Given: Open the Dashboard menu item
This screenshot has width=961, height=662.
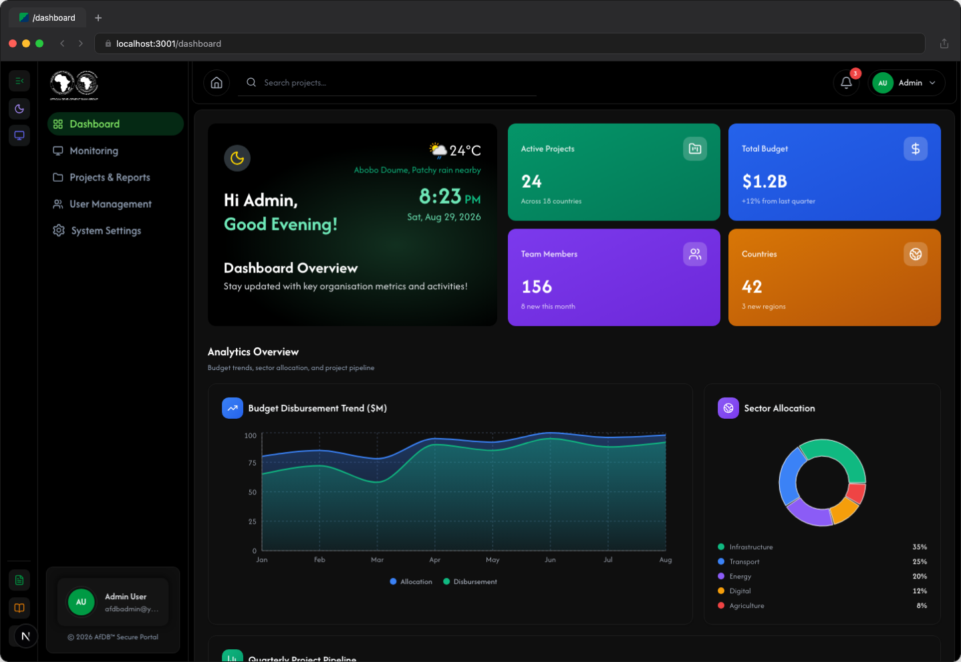Looking at the screenshot, I should coord(115,124).
